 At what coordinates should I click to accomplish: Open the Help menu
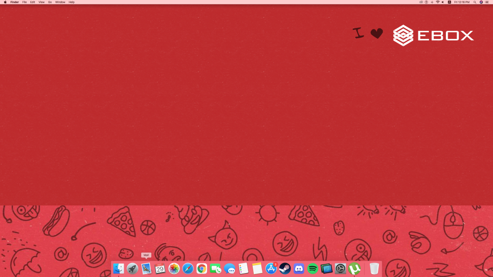(72, 2)
